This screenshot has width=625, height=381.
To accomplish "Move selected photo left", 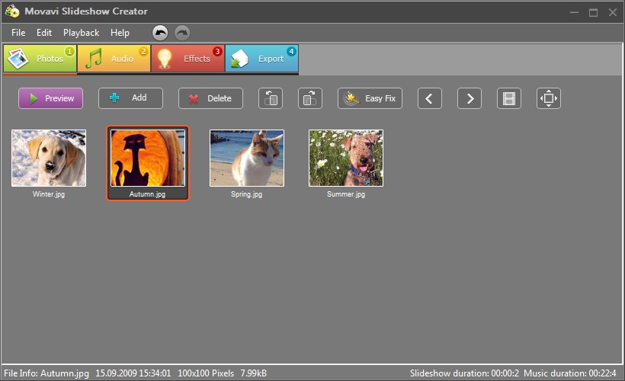I will [x=429, y=98].
